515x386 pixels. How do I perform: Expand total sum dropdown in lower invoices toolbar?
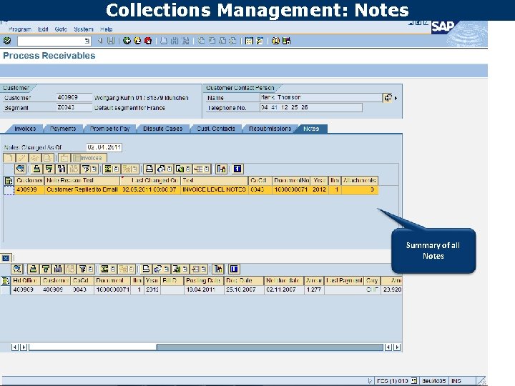(x=113, y=269)
